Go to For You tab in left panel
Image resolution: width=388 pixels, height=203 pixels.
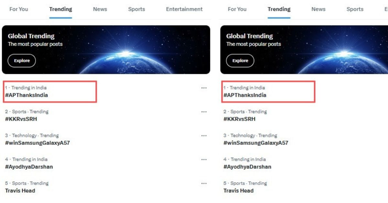19,9
